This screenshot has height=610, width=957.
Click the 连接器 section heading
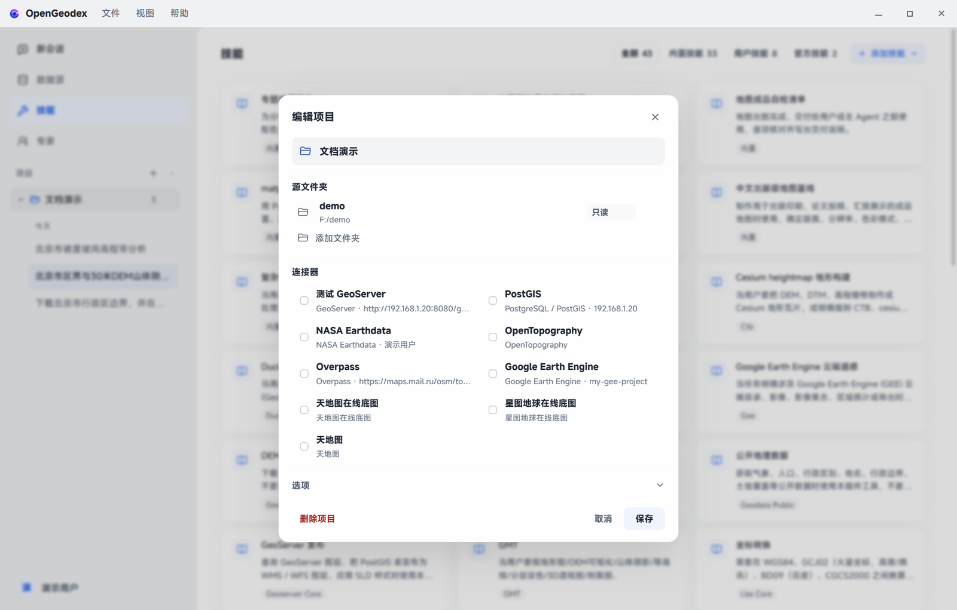305,272
